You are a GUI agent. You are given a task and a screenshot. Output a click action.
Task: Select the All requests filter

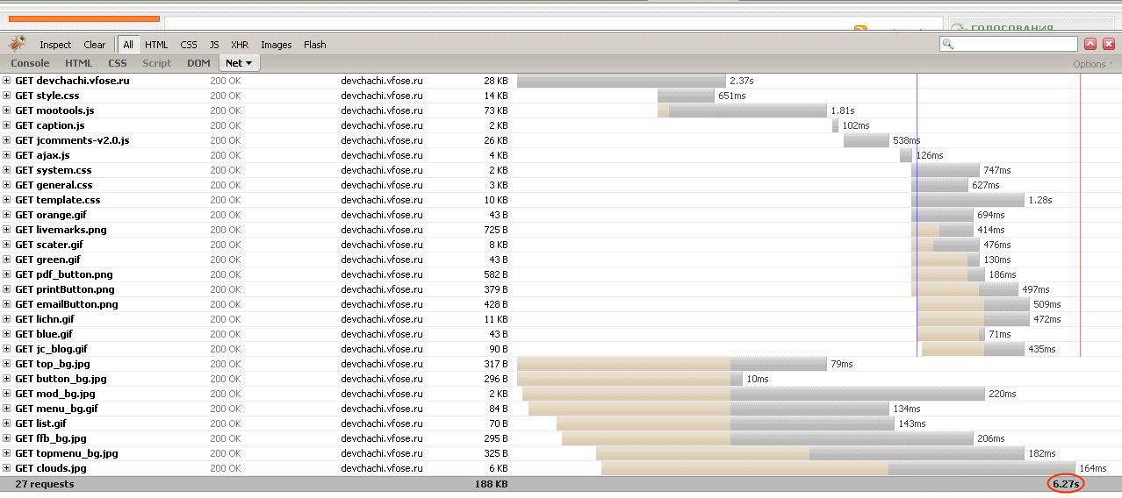click(x=128, y=45)
